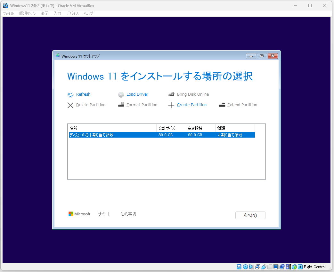
Task: Open the 仮想マシン menu
Action: click(27, 13)
